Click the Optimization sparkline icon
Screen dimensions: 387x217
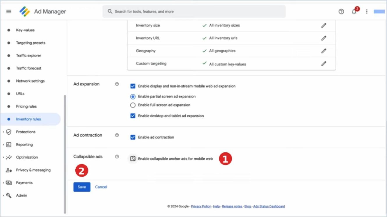coord(9,157)
